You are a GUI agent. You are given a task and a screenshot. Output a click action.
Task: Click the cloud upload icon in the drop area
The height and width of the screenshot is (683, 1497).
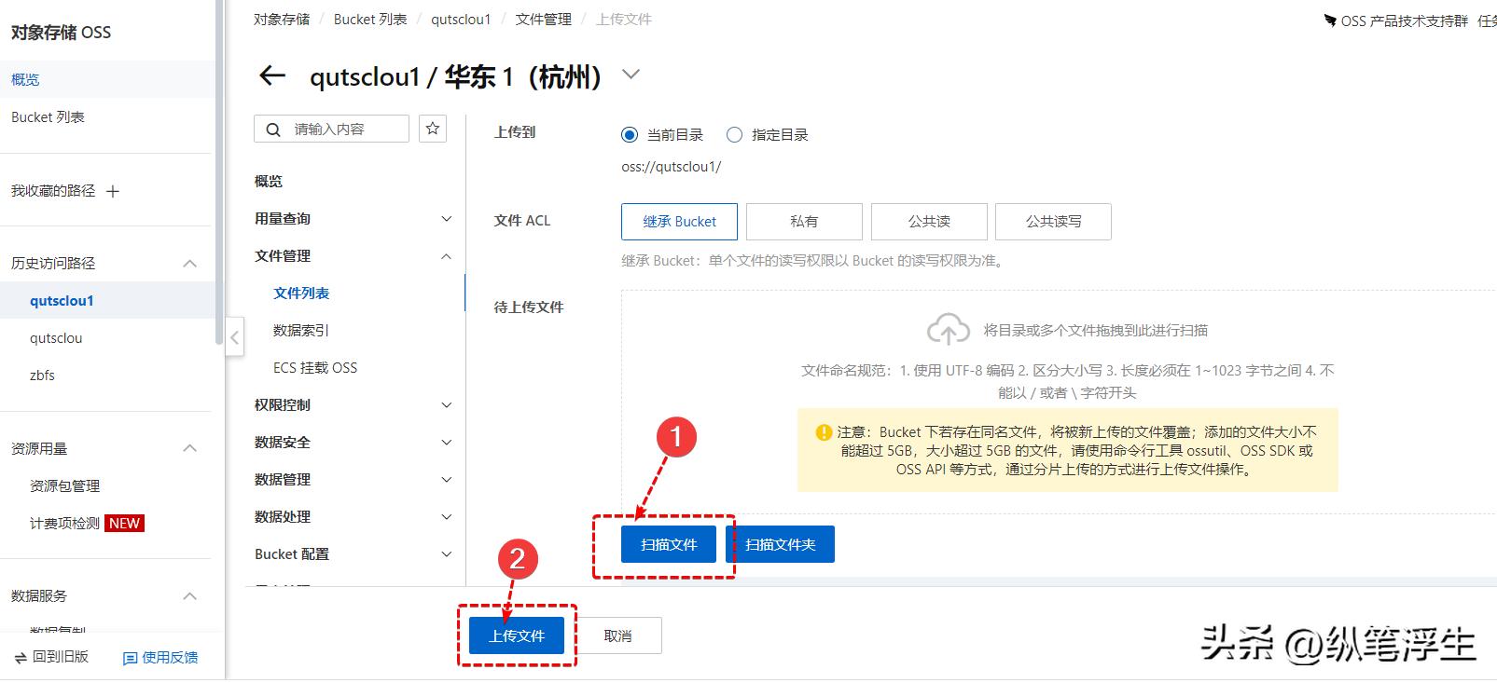949,330
